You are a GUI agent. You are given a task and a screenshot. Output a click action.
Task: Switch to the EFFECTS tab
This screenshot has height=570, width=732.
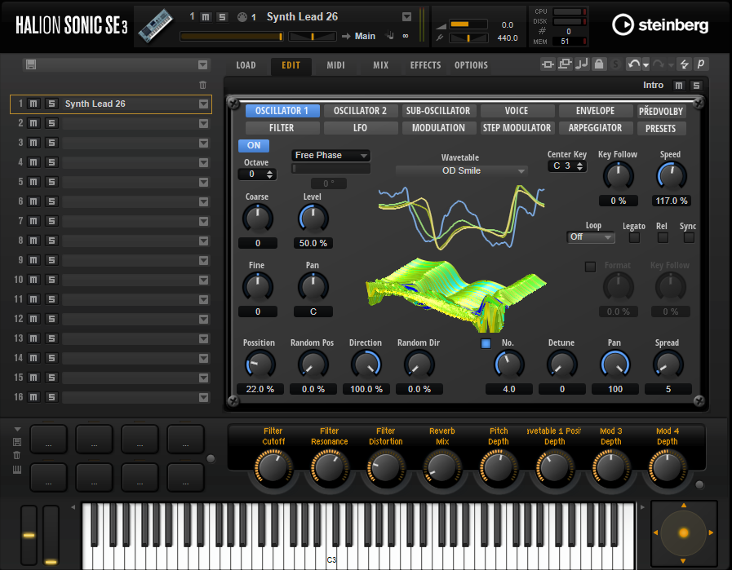425,65
